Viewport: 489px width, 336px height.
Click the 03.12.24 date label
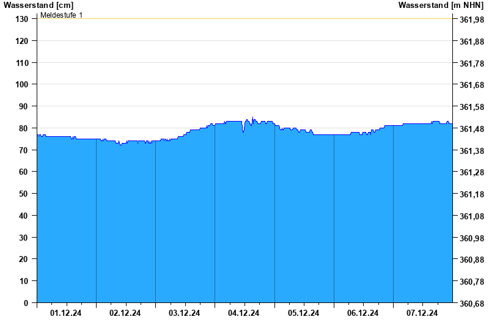[x=185, y=313]
